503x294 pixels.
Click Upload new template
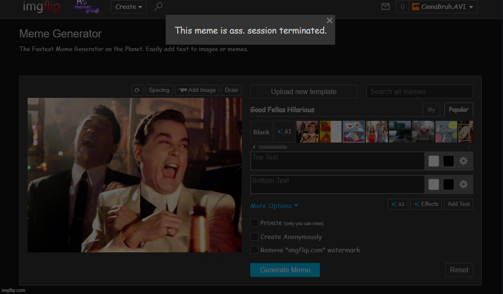pyautogui.click(x=303, y=91)
